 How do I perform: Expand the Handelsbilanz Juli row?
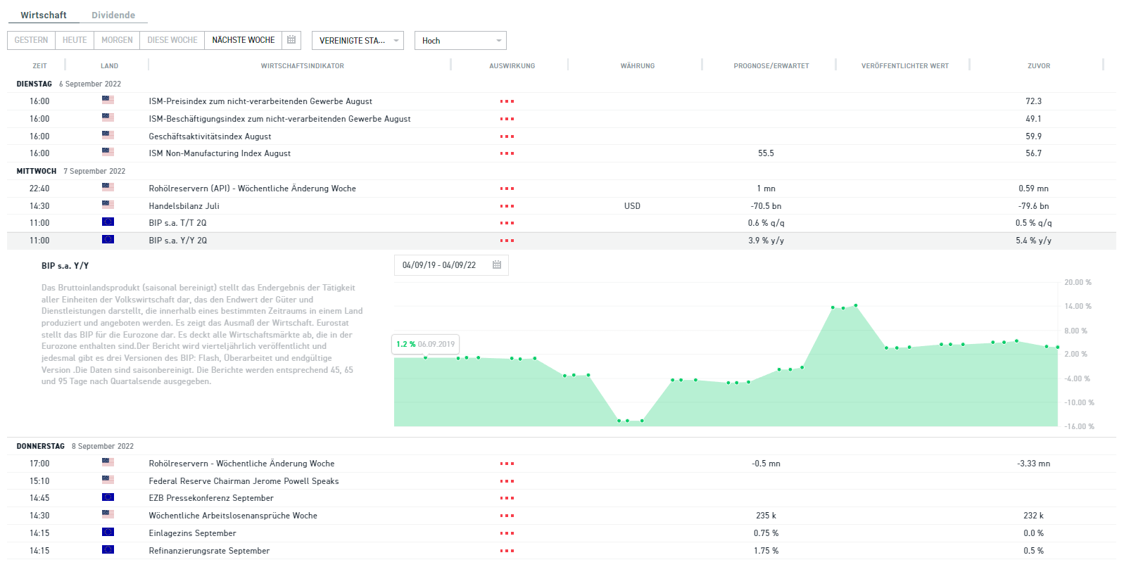562,206
